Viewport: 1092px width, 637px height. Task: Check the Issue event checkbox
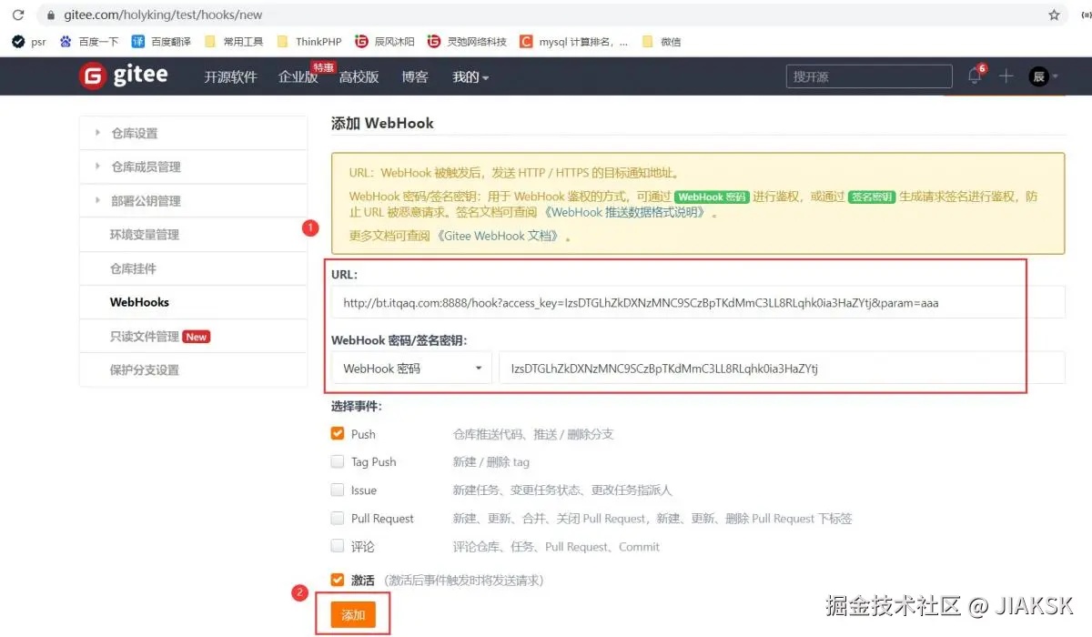(x=338, y=490)
